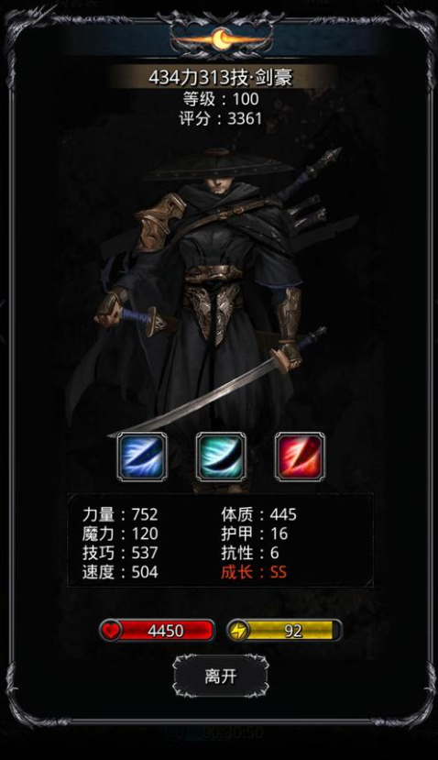Screen dimensions: 438x760
Task: Click the red 4450 health bar
Action: tap(157, 631)
